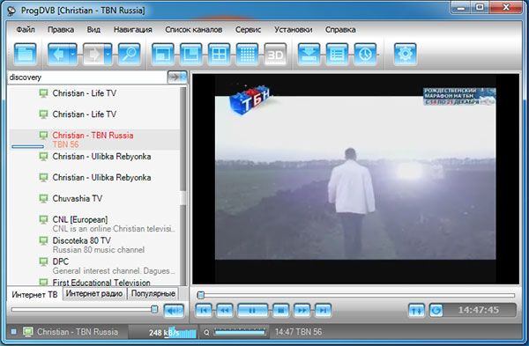Skip to previous with the first transport button

(204, 310)
